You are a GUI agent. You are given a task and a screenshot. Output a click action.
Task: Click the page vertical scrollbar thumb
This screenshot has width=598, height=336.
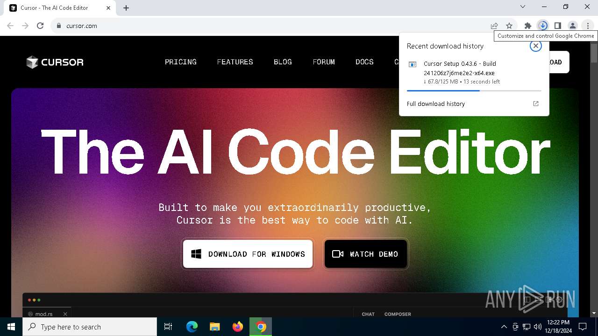pyautogui.click(x=594, y=52)
